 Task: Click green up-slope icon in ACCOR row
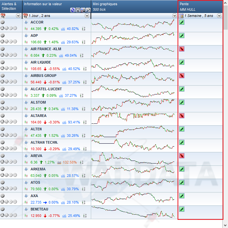tap(182, 22)
